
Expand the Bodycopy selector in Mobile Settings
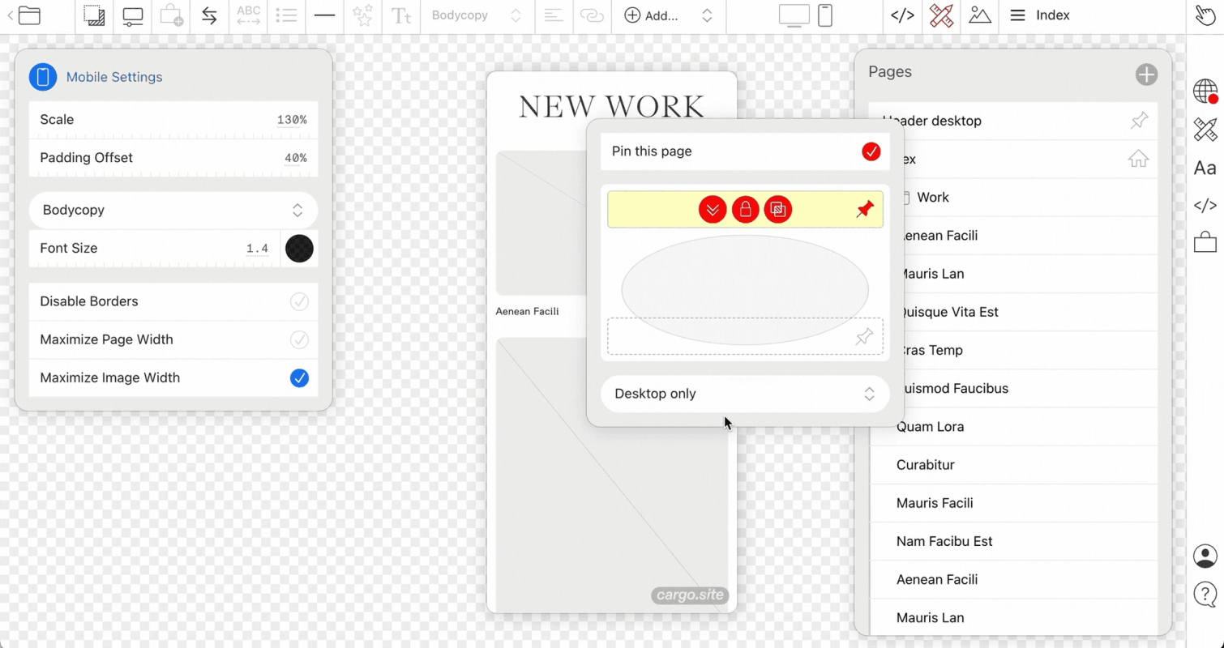(x=173, y=210)
